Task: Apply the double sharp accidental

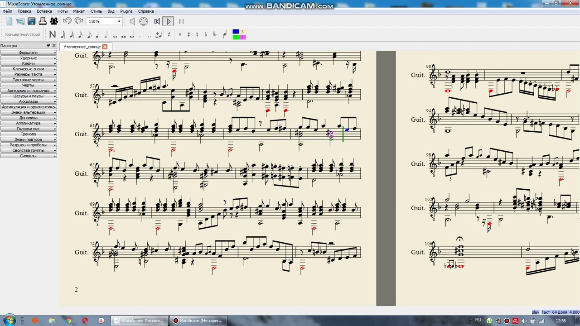Action: (x=180, y=34)
